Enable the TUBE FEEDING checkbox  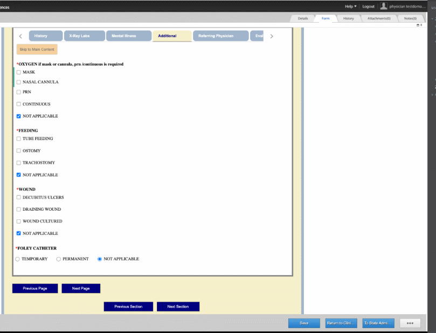(x=19, y=139)
